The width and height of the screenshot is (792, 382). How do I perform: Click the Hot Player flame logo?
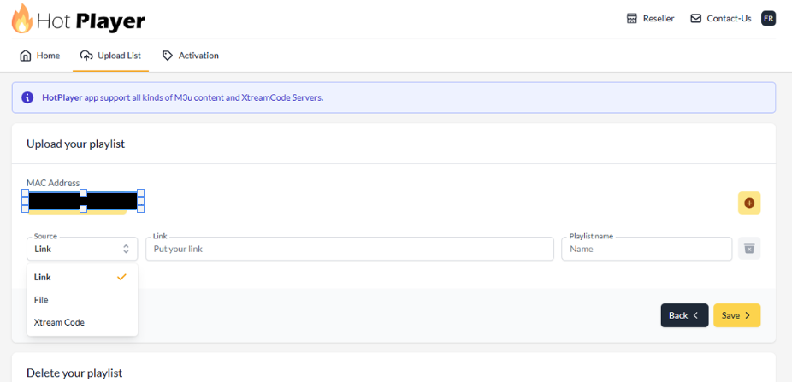click(x=21, y=19)
